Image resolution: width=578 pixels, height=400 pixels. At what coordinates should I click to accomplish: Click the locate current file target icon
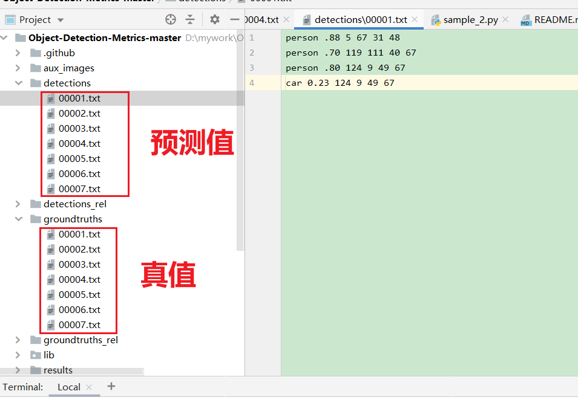[170, 19]
